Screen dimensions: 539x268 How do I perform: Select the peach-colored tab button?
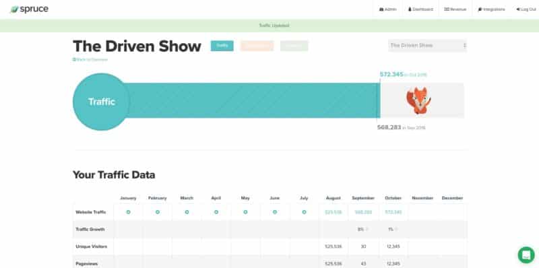coord(257,46)
